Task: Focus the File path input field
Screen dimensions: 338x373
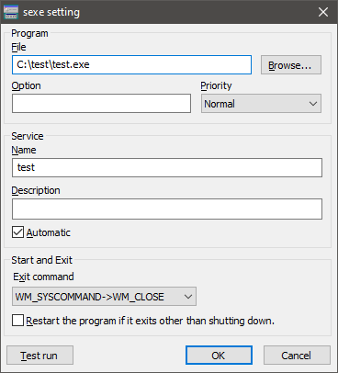Action: point(131,65)
